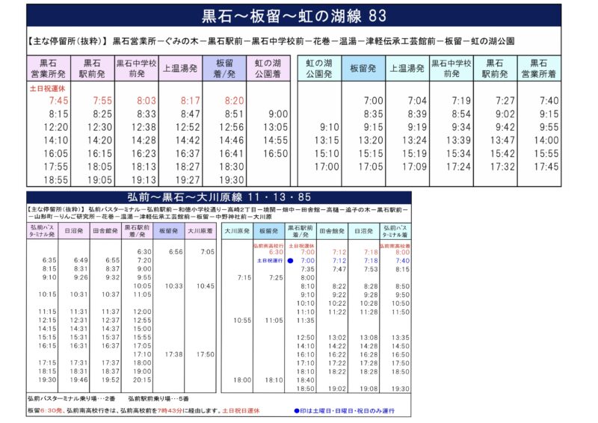This screenshot has width=598, height=423.
Task: Select the 7:19 time cell
Action: [x=461, y=101]
